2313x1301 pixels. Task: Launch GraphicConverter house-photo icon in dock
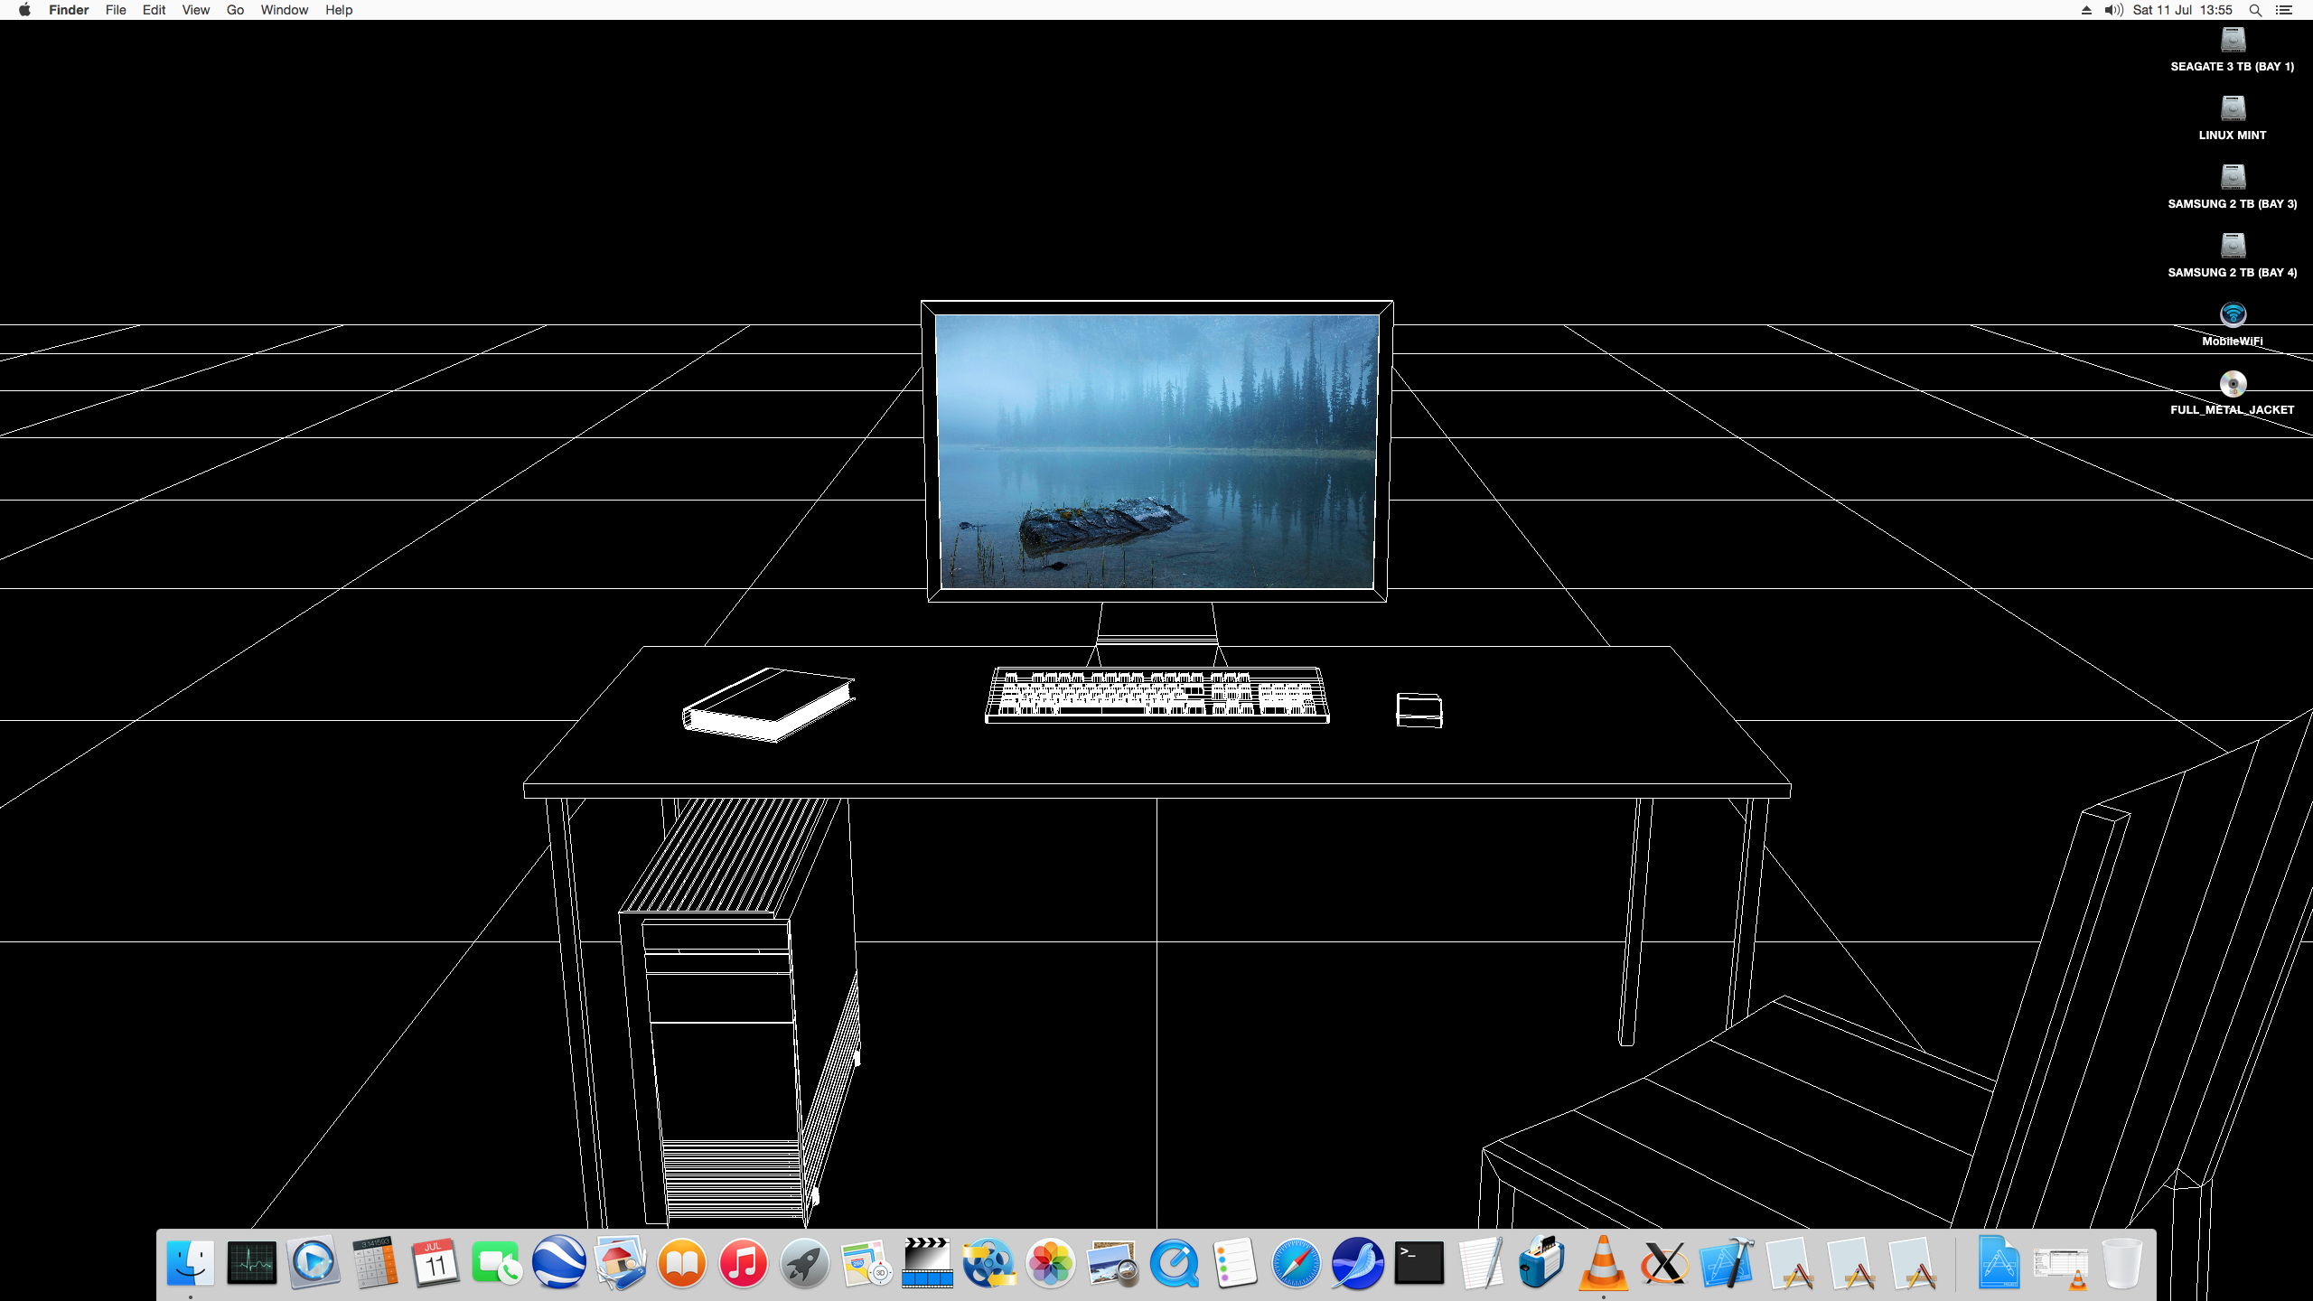point(620,1262)
